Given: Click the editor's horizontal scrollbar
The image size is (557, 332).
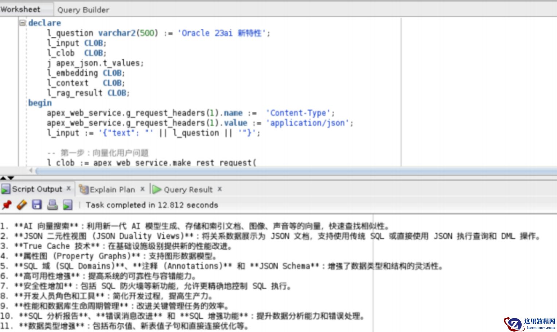Looking at the screenshot, I should pyautogui.click(x=296, y=171).
